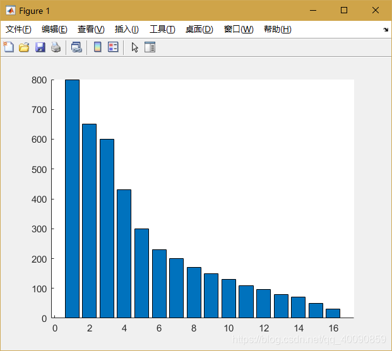The image size is (392, 351).
Task: Select the bar at x=6
Action: (159, 283)
